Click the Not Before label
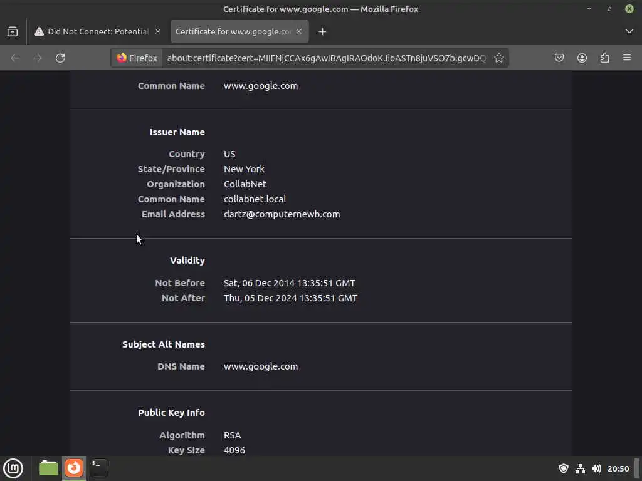642x481 pixels. coord(180,283)
